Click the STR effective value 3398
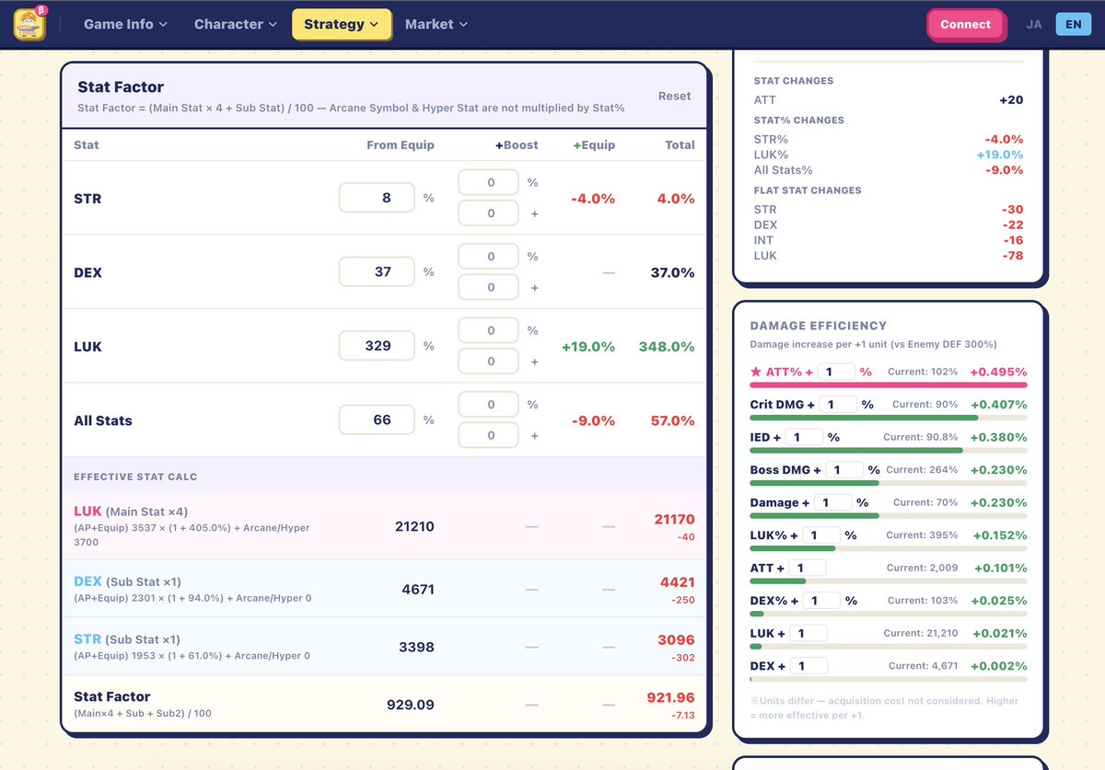The height and width of the screenshot is (770, 1105). click(416, 648)
